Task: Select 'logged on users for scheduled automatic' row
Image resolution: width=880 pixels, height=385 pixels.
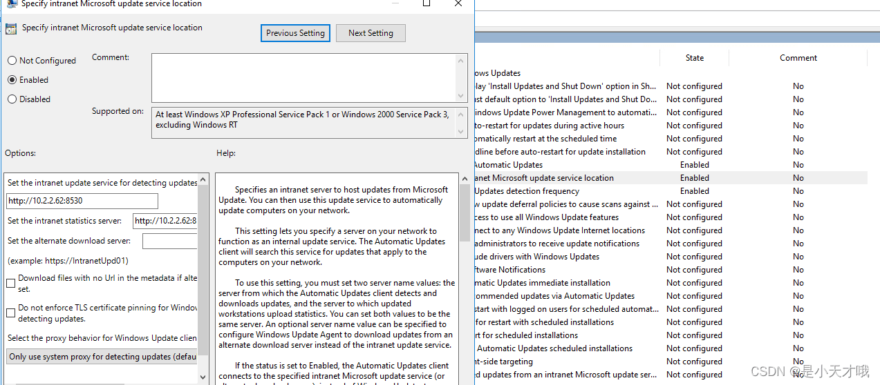Action: click(671, 309)
